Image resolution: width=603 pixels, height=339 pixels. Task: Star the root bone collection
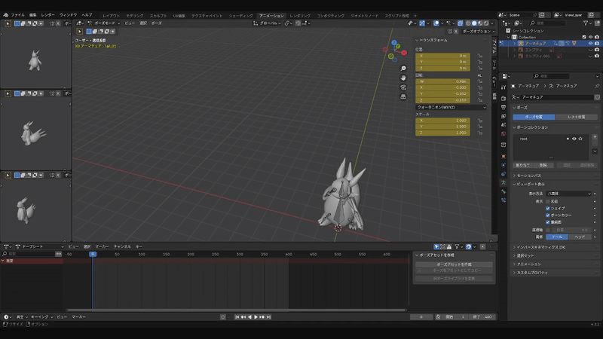[x=581, y=139]
